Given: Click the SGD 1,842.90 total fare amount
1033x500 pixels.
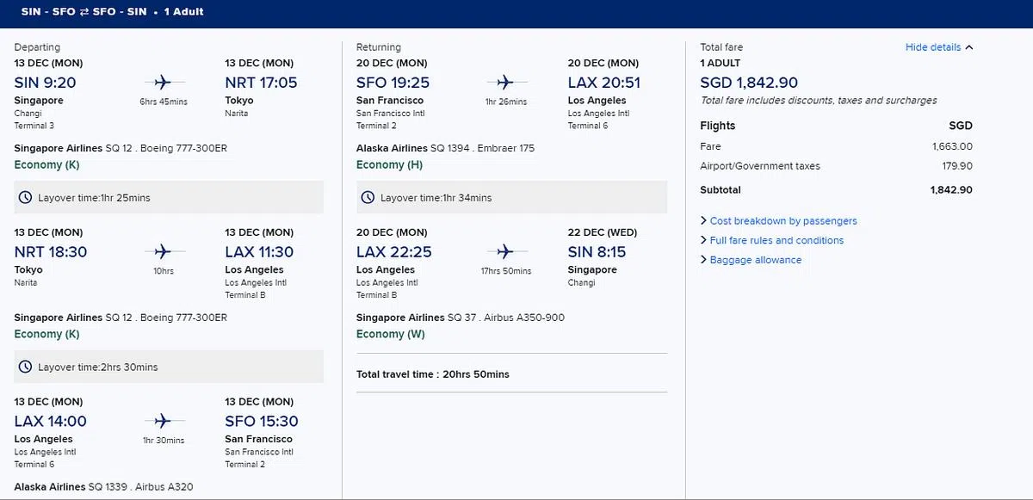Looking at the screenshot, I should point(749,83).
